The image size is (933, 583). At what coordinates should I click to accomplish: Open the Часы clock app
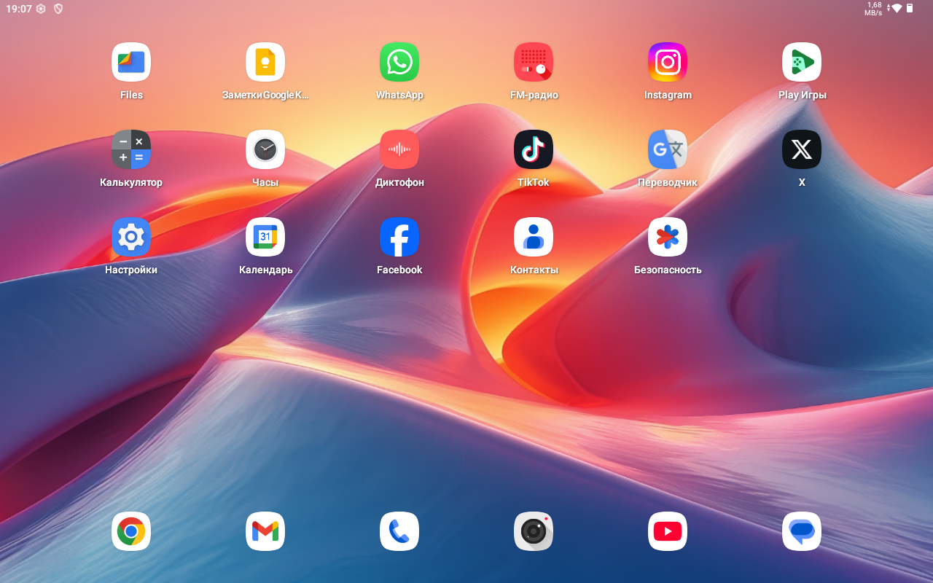[x=265, y=149]
